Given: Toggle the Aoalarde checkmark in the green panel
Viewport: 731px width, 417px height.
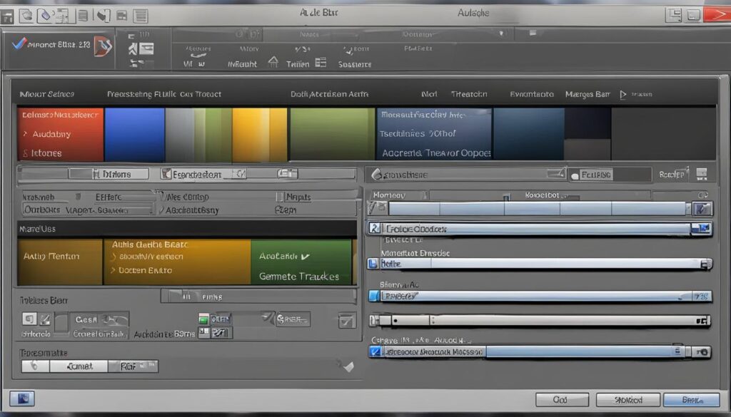Looking at the screenshot, I should point(306,257).
